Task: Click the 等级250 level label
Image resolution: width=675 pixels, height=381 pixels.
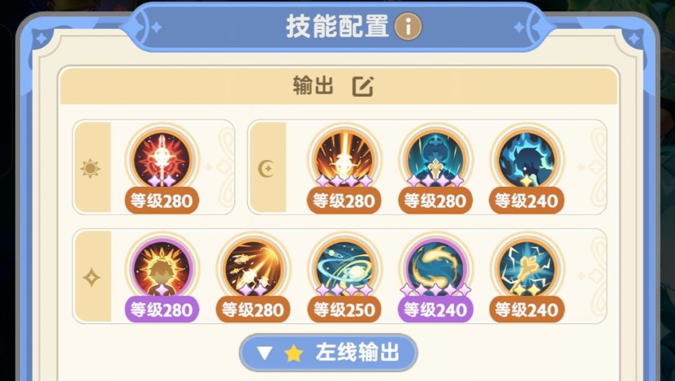Action: (344, 309)
